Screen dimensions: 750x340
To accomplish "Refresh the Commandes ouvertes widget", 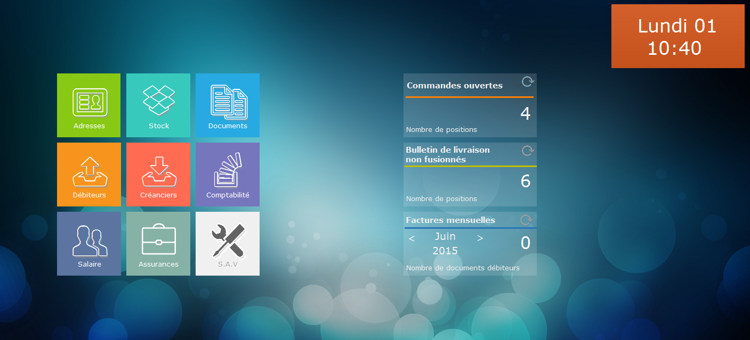I will tap(527, 81).
